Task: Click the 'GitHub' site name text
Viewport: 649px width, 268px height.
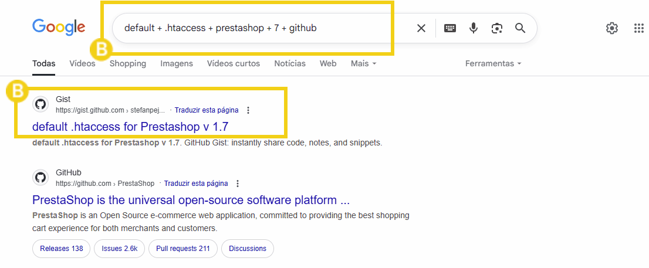Action: point(69,173)
